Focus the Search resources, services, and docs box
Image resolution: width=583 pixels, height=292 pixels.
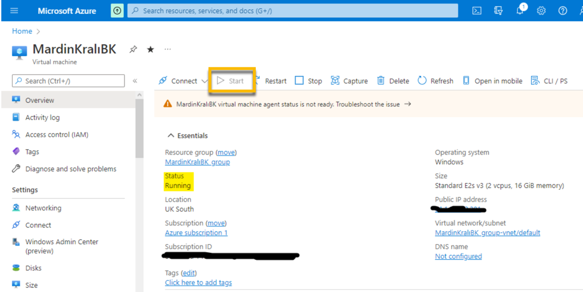pyautogui.click(x=293, y=11)
